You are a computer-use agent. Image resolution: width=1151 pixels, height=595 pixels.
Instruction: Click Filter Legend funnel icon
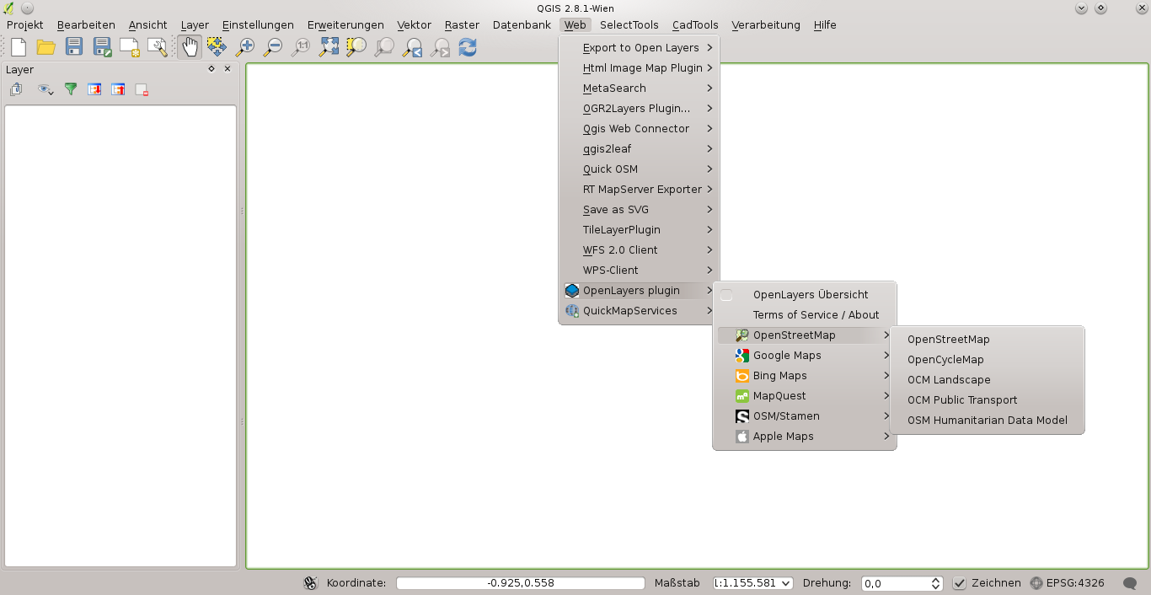(71, 89)
